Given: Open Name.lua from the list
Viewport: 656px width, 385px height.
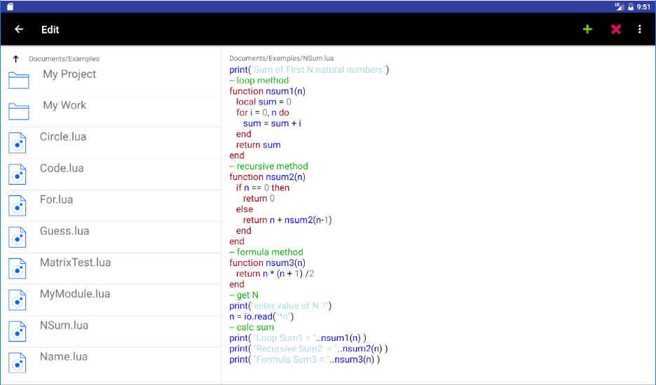Looking at the screenshot, I should pyautogui.click(x=64, y=356).
